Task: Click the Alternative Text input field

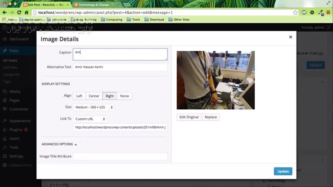Action: coord(120,67)
